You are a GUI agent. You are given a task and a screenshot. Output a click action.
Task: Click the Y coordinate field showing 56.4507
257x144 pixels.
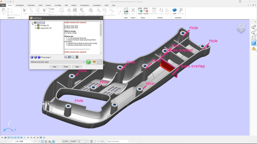74,141
